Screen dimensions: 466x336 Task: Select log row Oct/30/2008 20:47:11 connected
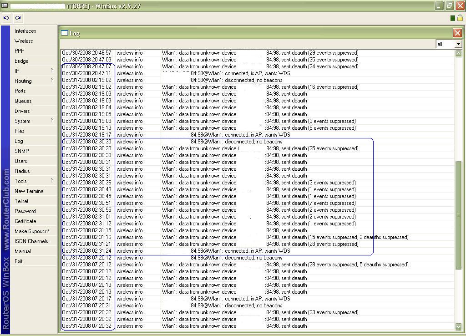(258, 73)
